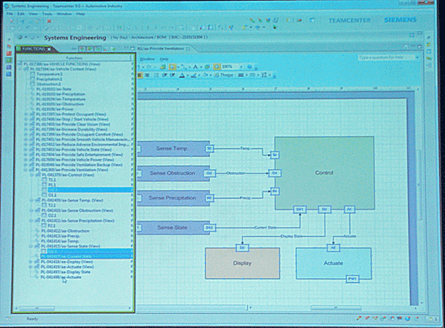Expand the Provide Clear Vision node
The image size is (445, 328).
coord(26,124)
